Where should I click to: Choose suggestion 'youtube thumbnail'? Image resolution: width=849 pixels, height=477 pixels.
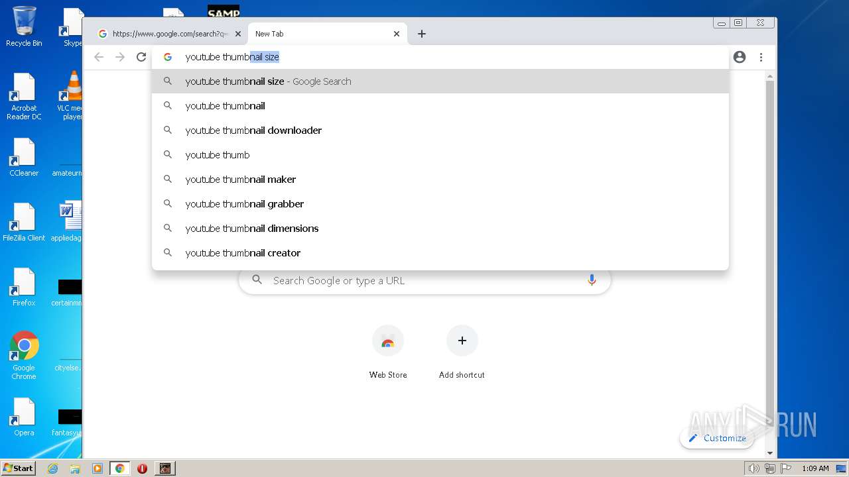click(440, 106)
